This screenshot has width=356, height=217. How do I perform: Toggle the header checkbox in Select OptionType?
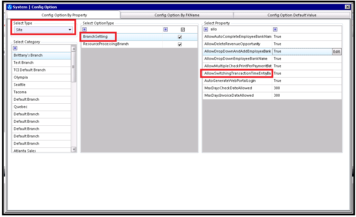click(183, 29)
